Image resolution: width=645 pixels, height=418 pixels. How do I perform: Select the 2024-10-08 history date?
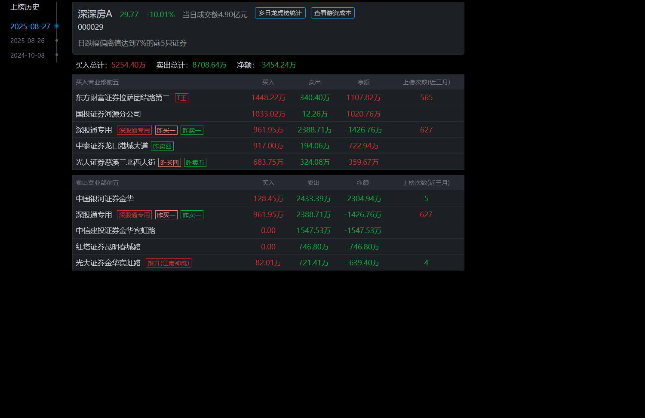pyautogui.click(x=28, y=55)
